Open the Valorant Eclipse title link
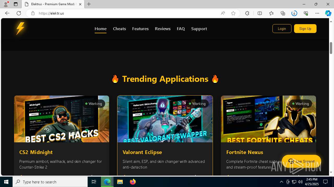Viewport: 334px width, 187px height. [x=142, y=152]
